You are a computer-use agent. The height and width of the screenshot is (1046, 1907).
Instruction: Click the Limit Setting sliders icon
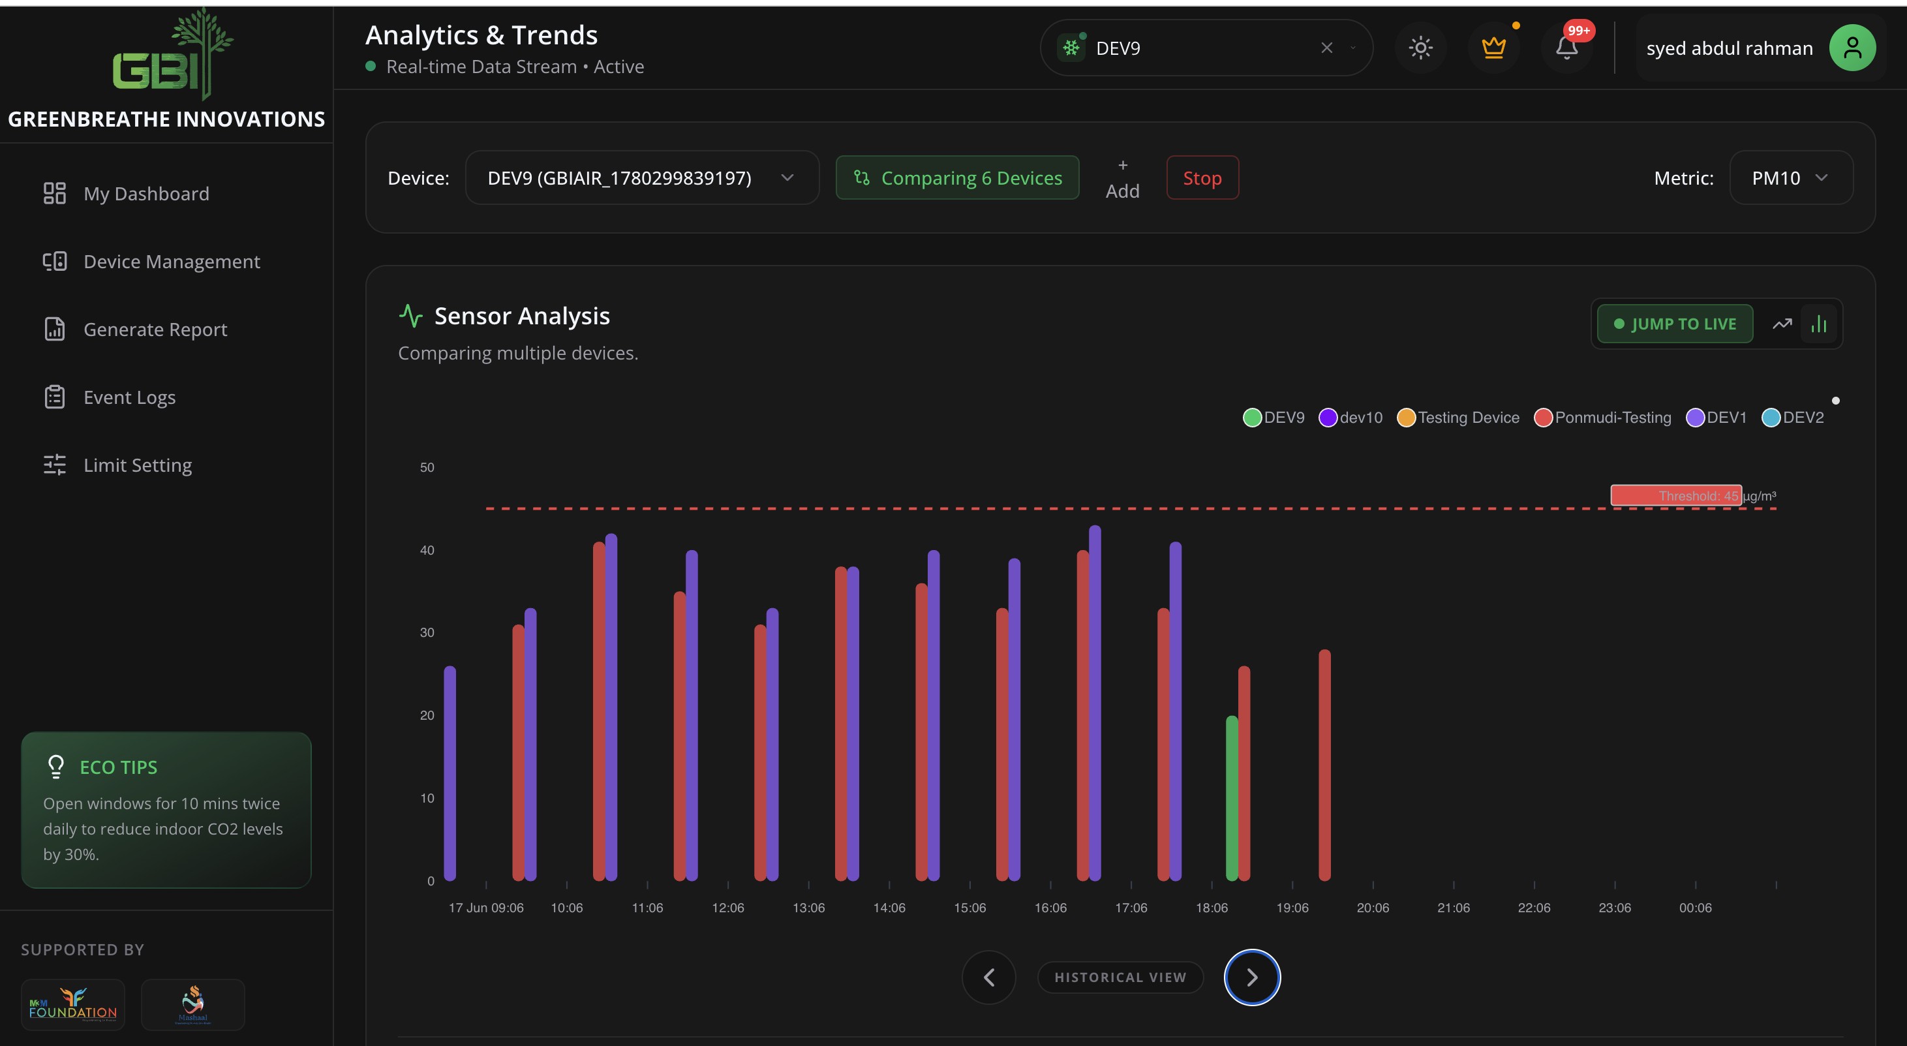point(55,465)
